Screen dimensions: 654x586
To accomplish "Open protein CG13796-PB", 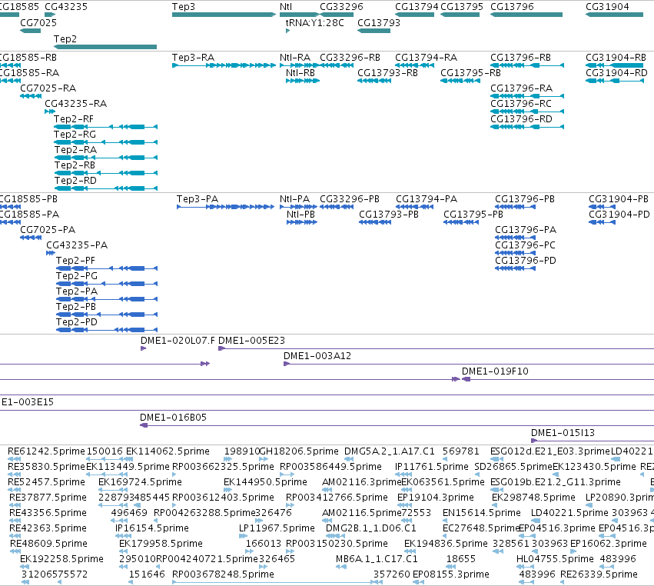I will (x=525, y=199).
